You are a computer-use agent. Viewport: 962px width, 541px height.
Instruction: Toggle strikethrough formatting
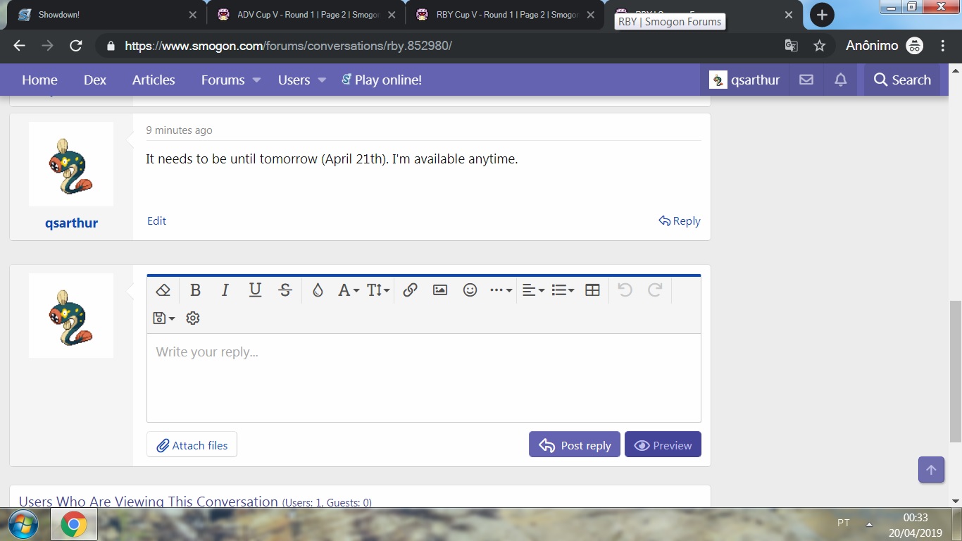(285, 290)
